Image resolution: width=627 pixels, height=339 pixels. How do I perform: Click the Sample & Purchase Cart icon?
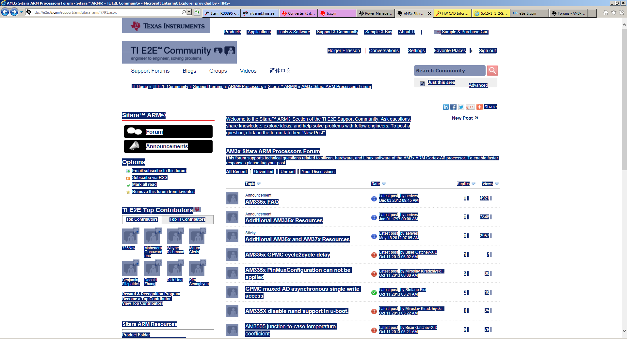pos(438,32)
